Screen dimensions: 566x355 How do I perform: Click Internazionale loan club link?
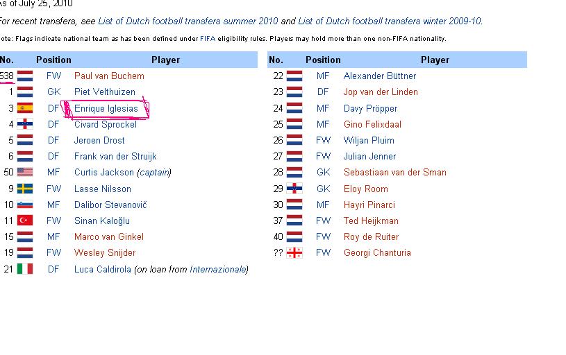[217, 269]
